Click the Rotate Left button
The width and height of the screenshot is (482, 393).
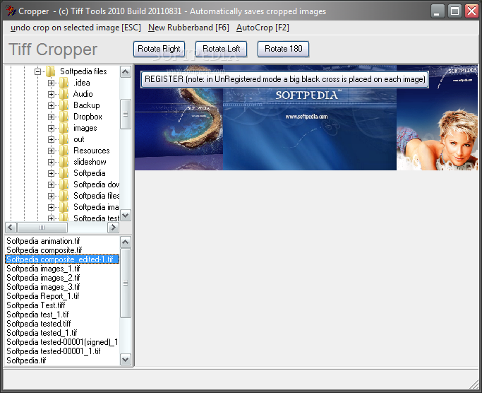point(221,49)
